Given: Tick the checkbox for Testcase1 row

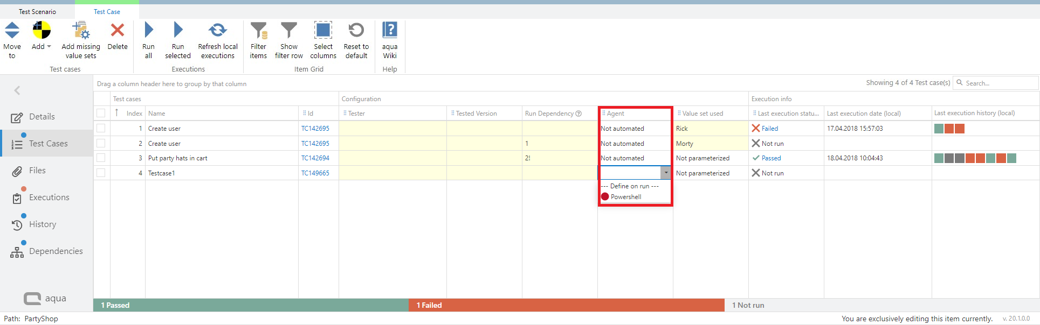Looking at the screenshot, I should click(101, 173).
